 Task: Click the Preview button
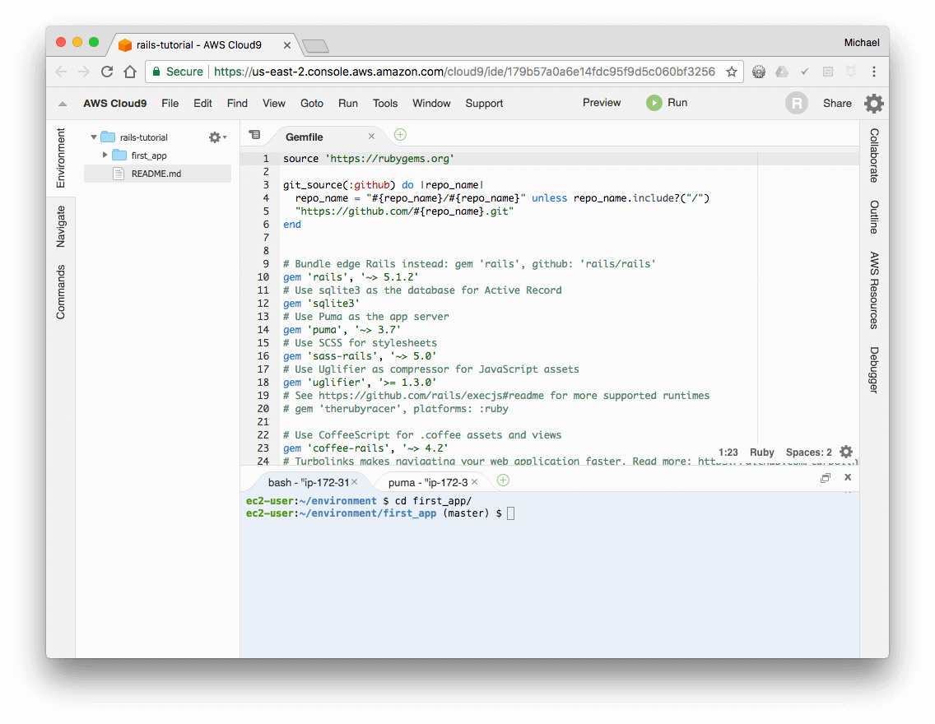tap(601, 103)
